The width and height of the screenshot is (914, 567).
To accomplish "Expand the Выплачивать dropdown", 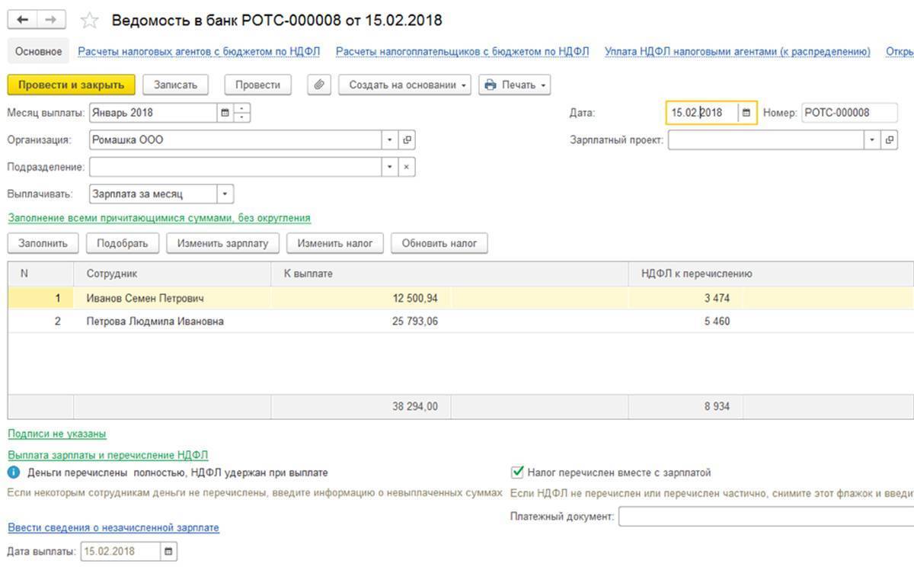I will (225, 194).
